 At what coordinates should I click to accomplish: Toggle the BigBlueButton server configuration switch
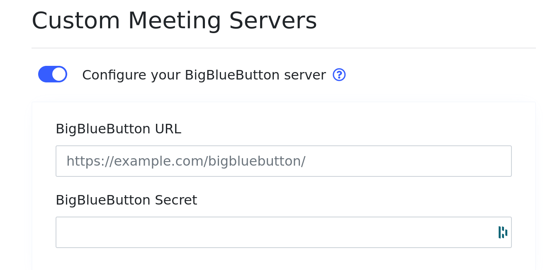pos(53,74)
